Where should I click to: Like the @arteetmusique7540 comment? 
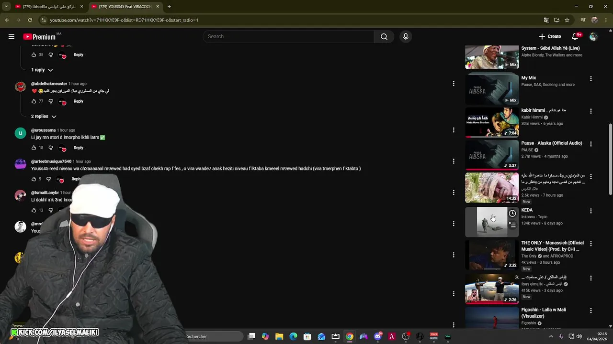pyautogui.click(x=34, y=179)
